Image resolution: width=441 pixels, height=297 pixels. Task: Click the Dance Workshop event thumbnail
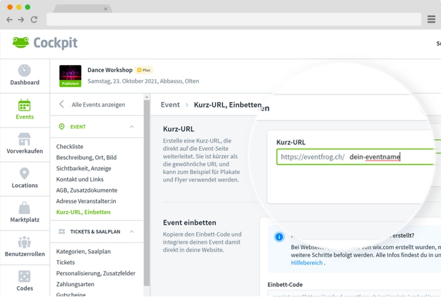[x=70, y=76]
